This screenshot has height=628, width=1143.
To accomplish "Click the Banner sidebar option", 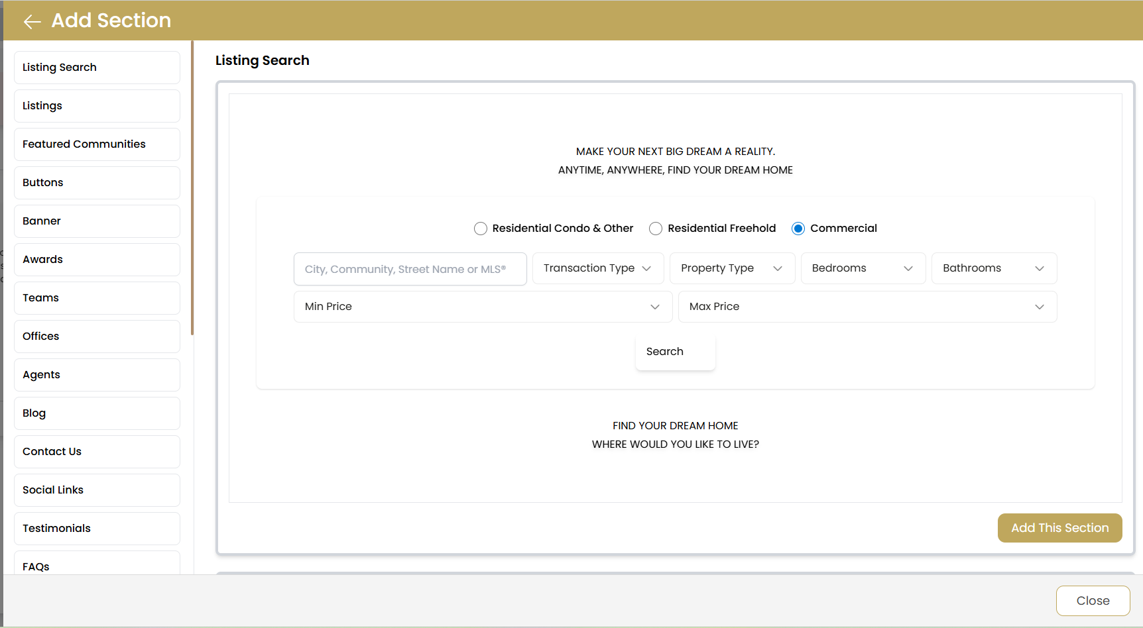I will 96,221.
